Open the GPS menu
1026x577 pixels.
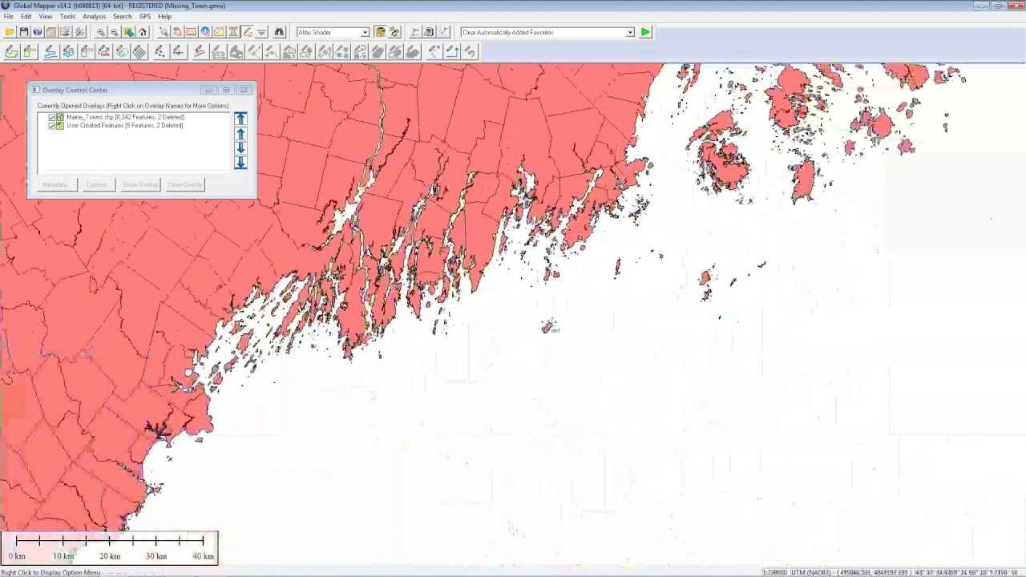tap(145, 16)
